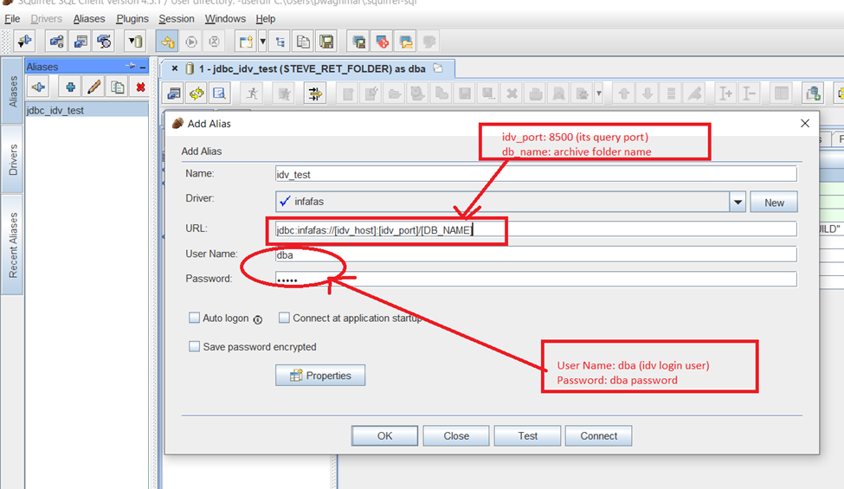Click the copy pages icon in main toolbar

304,42
